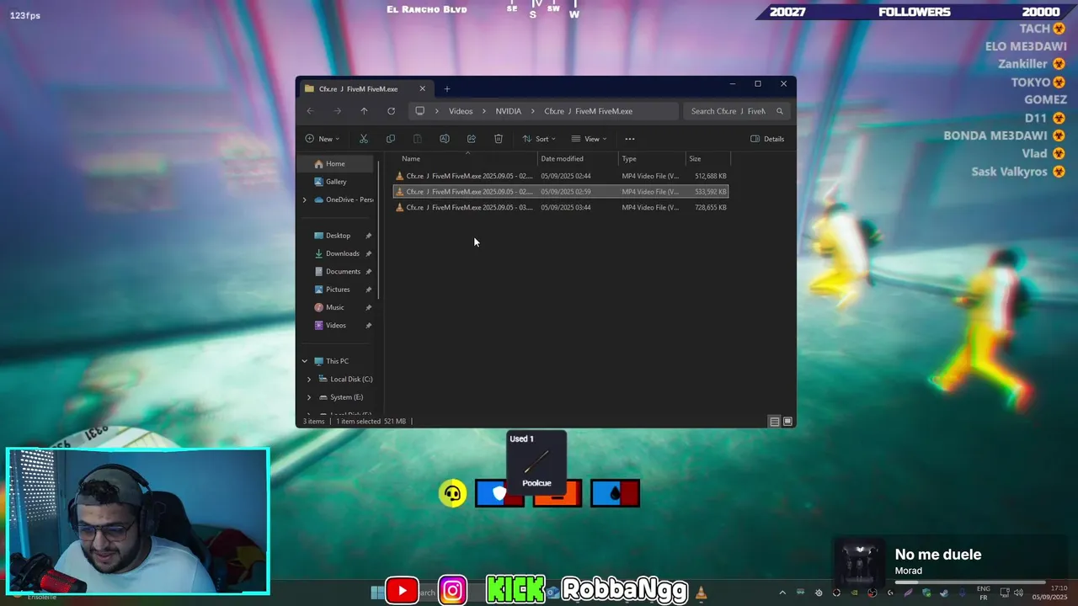Click the volume speaker tray icon
Screen dimensions: 1078x606
(x=1018, y=593)
